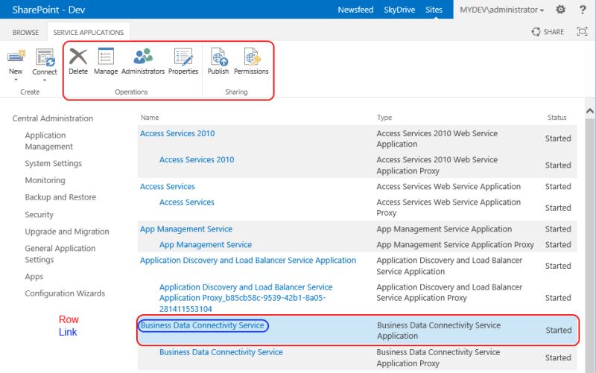Image resolution: width=596 pixels, height=373 pixels.
Task: Click the Type column header
Action: tap(384, 118)
